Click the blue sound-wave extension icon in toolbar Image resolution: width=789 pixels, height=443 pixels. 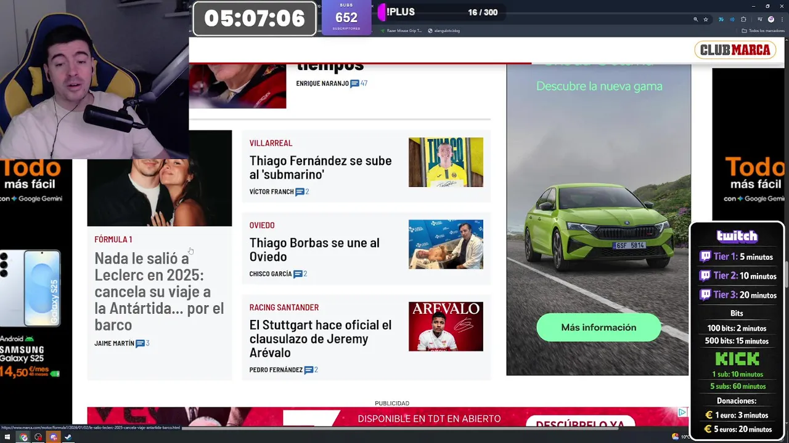732,19
